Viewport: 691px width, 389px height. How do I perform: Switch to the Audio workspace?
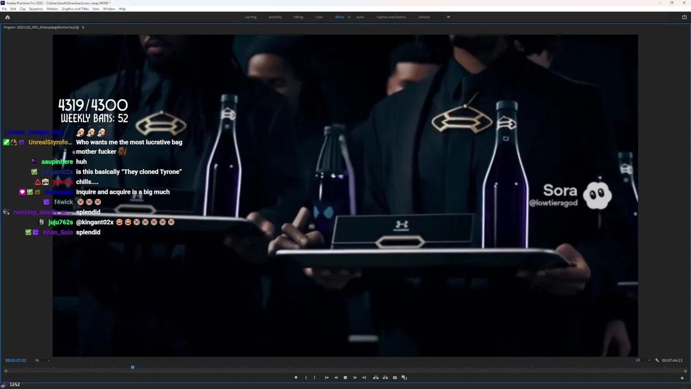pyautogui.click(x=360, y=17)
